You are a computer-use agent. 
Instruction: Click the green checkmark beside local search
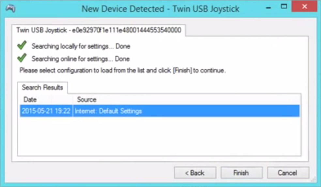tap(22, 46)
